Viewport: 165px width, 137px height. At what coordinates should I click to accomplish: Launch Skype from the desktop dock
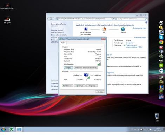[x=161, y=37]
